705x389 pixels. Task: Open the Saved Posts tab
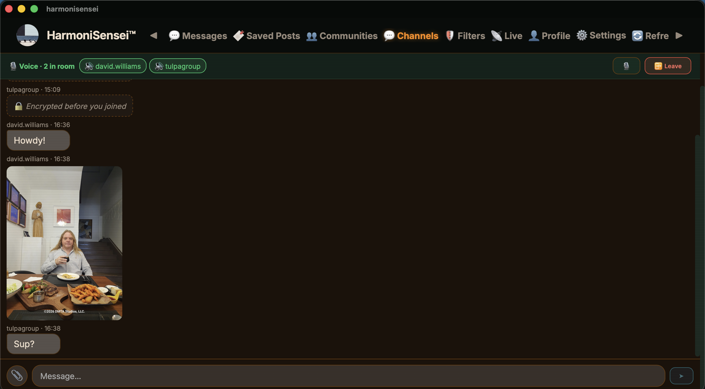point(266,36)
